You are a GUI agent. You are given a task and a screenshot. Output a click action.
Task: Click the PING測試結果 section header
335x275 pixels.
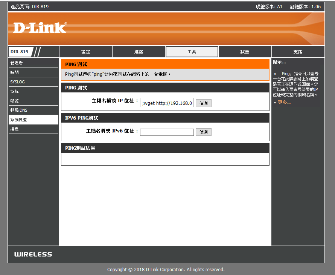tap(165, 148)
